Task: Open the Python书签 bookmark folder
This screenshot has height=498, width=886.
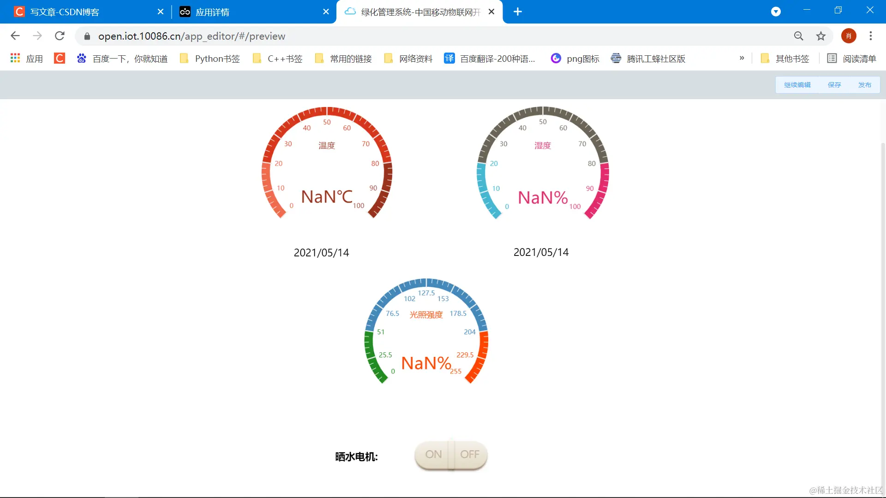Action: [210, 59]
